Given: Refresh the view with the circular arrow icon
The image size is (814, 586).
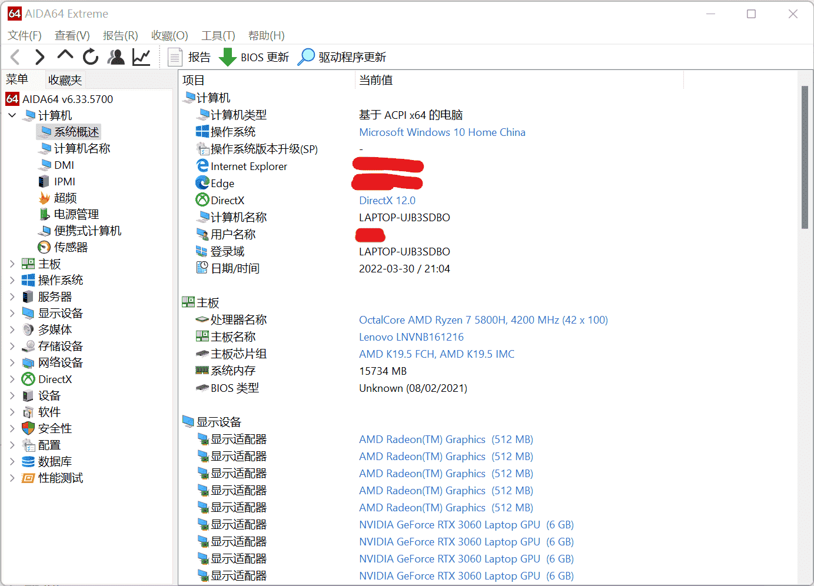Looking at the screenshot, I should pyautogui.click(x=91, y=57).
